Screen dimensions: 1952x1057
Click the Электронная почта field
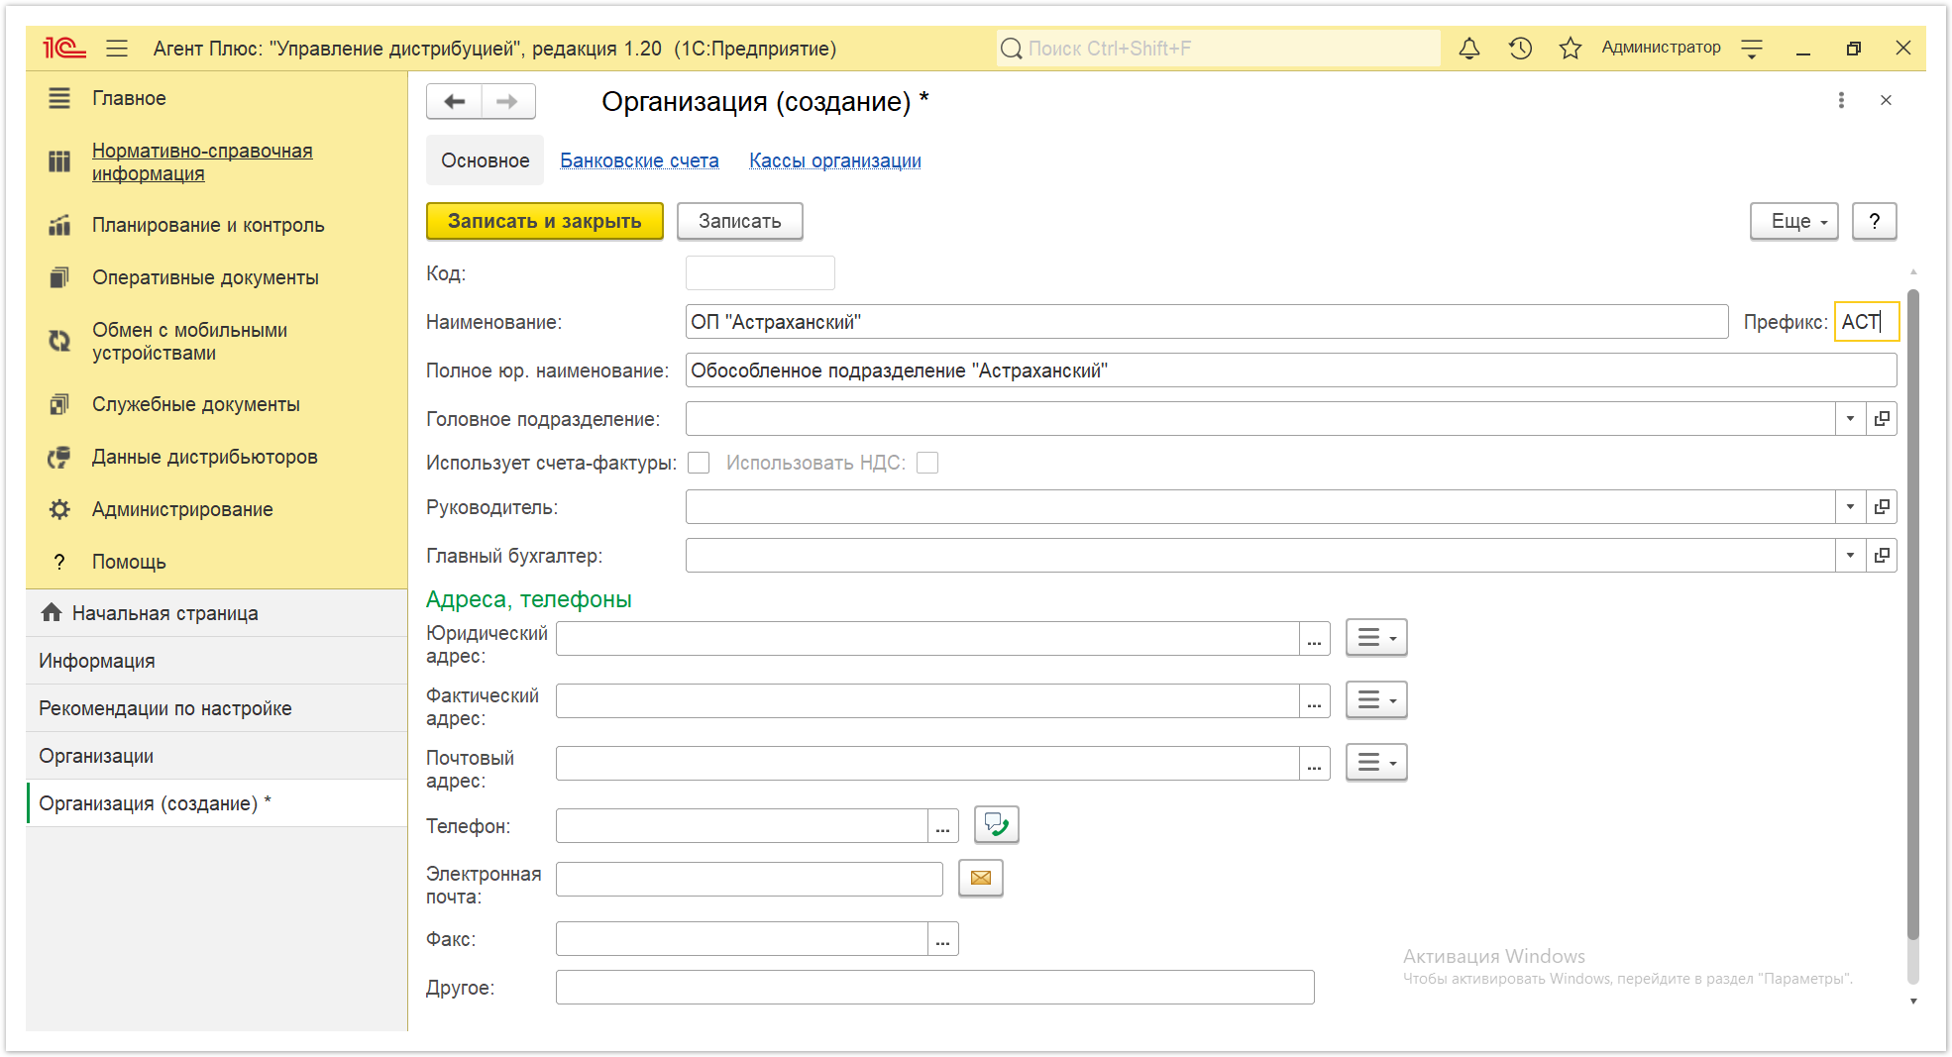[x=749, y=879]
